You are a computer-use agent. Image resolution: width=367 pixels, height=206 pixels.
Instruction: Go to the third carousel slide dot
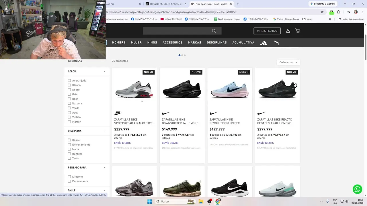[185, 55]
